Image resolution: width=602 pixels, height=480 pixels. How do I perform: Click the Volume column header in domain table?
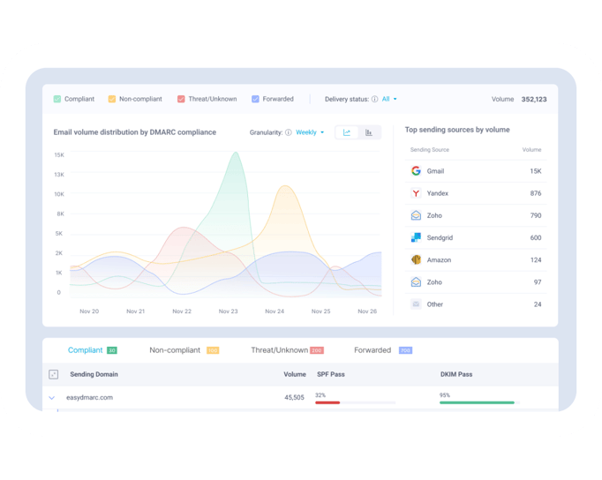pyautogui.click(x=295, y=374)
